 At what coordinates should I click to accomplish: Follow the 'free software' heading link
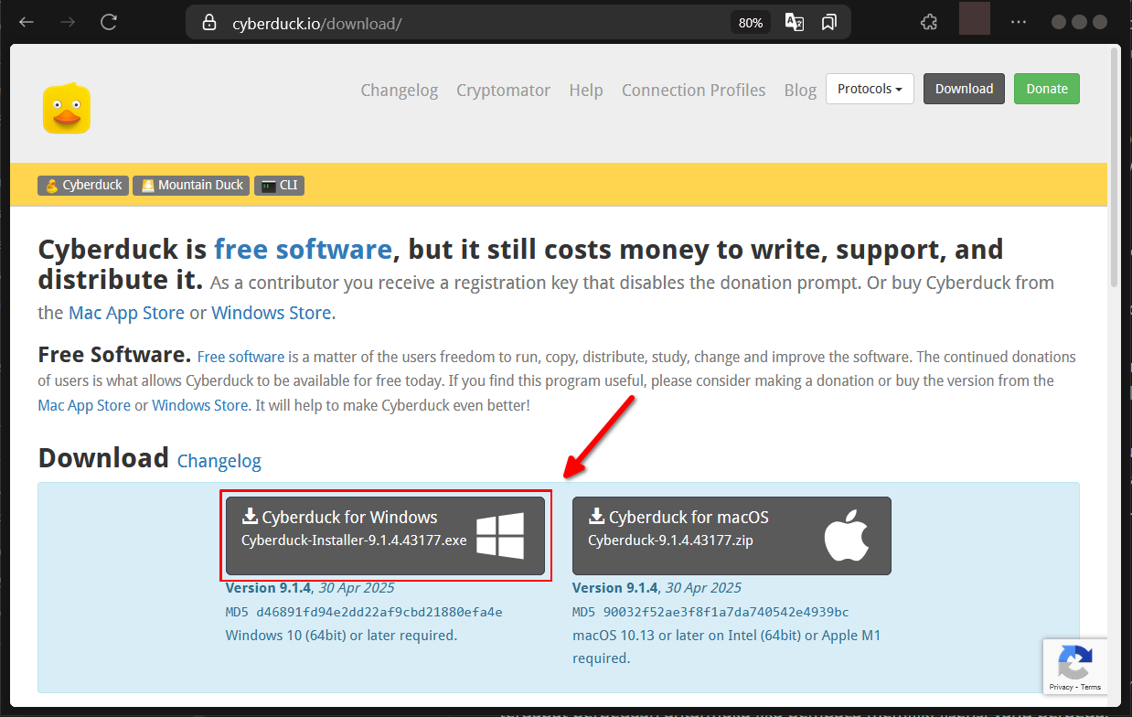pos(303,249)
